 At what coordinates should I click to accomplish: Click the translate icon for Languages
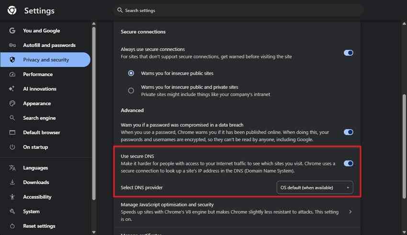(x=12, y=168)
